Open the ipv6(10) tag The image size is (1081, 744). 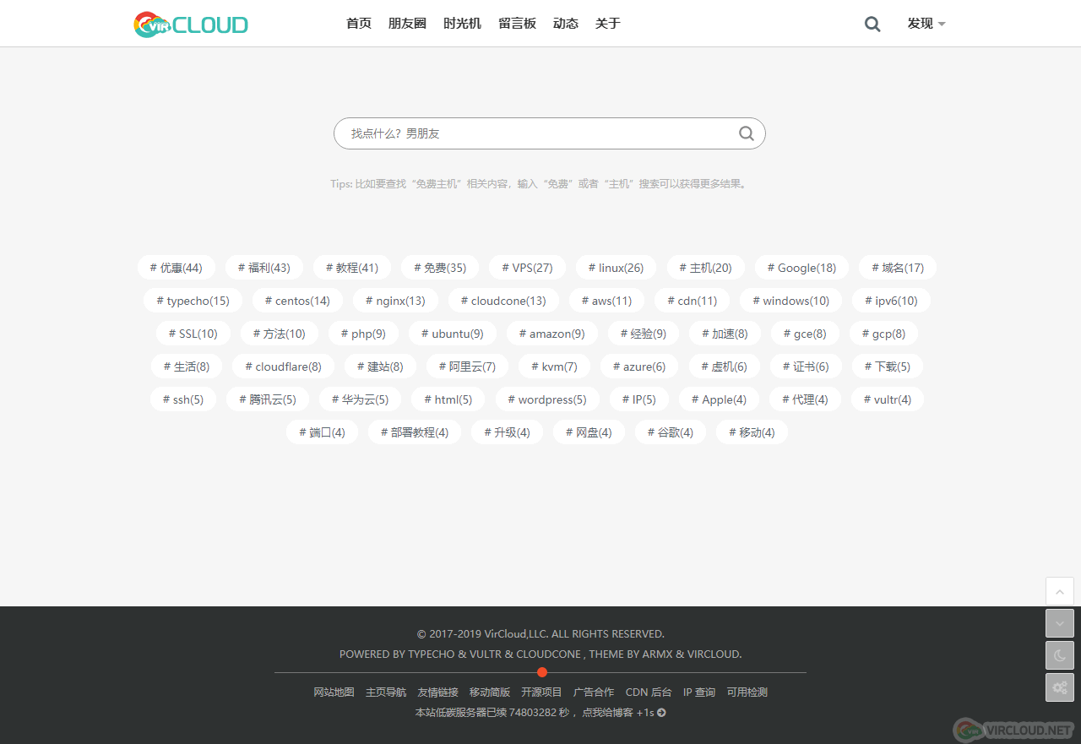(891, 301)
